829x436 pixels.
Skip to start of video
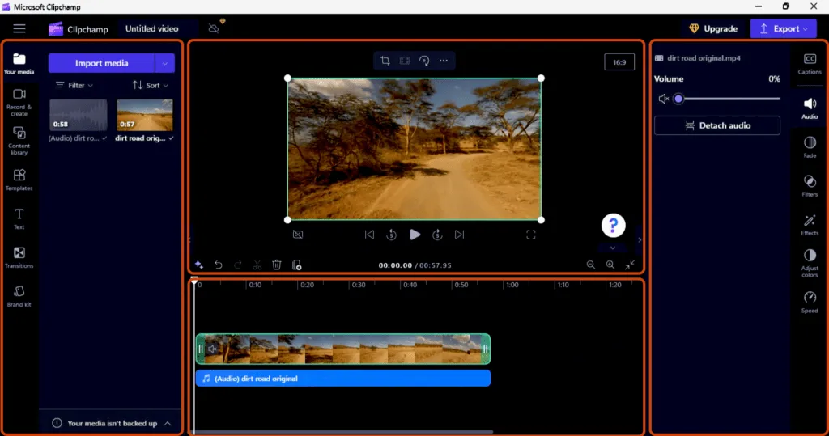[369, 235]
